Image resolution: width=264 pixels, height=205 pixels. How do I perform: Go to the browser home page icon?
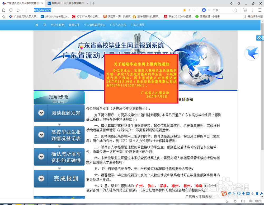[x=4, y=10]
